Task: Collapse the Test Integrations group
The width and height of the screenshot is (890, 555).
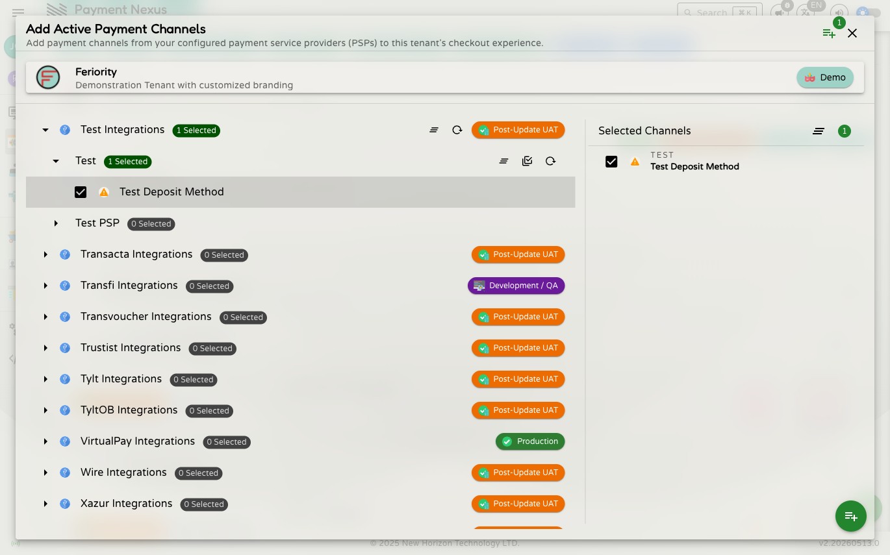Action: pyautogui.click(x=45, y=130)
